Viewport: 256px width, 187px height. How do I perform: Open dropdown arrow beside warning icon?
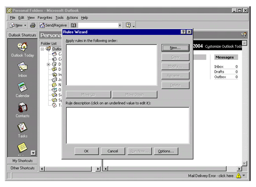[244, 176]
